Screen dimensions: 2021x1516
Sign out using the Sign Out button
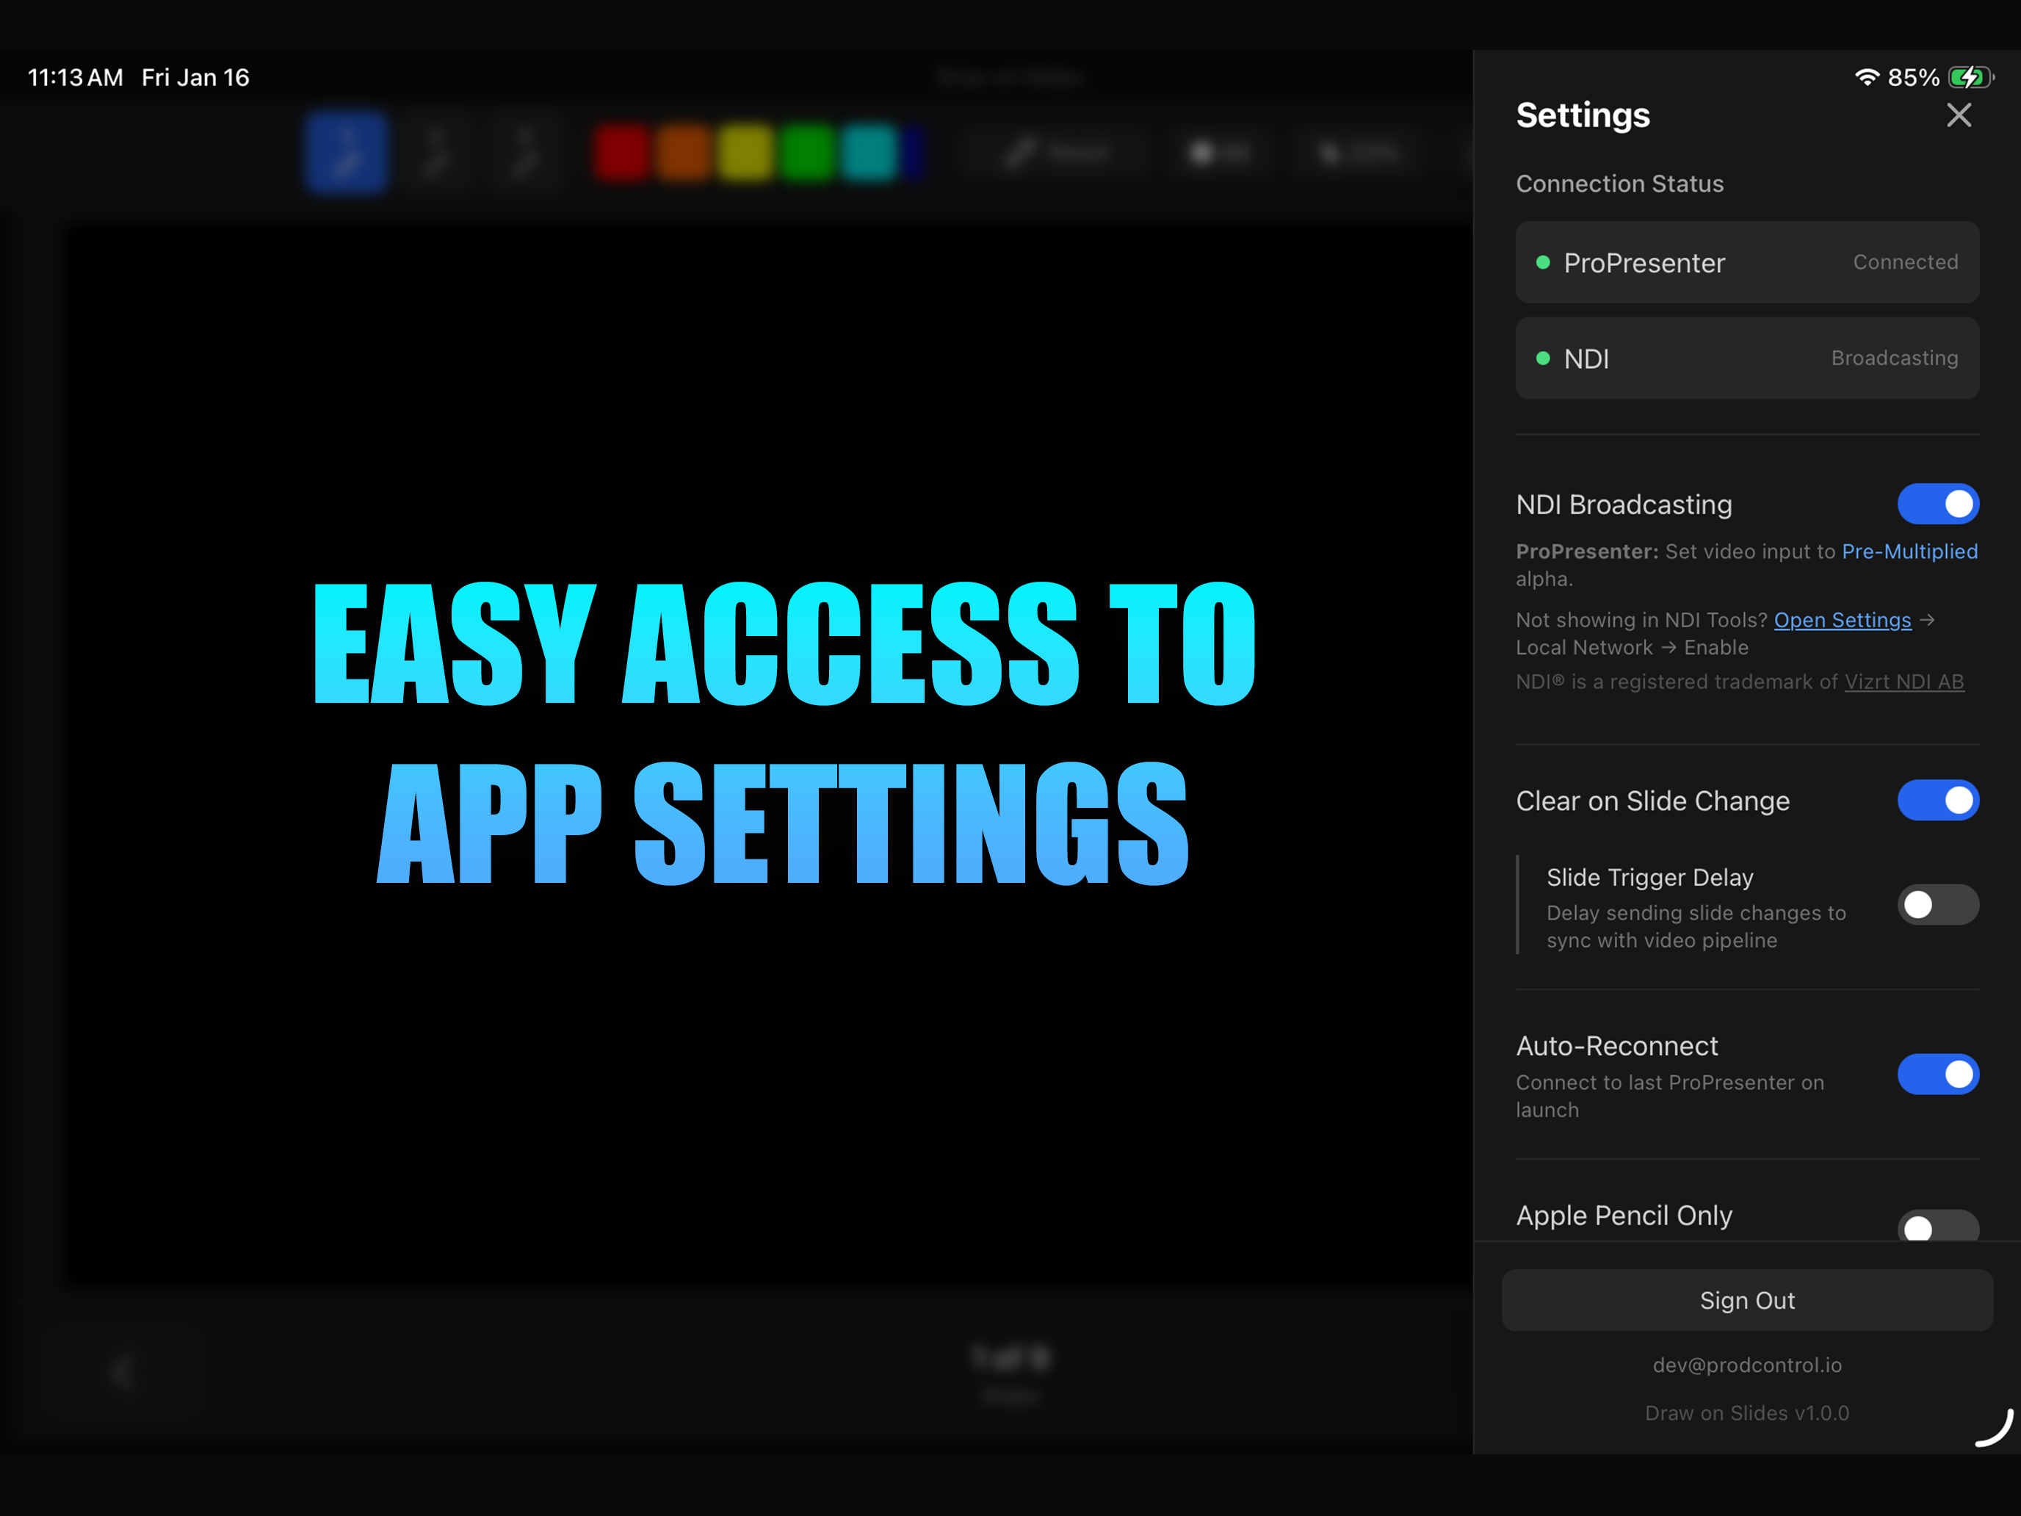pyautogui.click(x=1747, y=1299)
